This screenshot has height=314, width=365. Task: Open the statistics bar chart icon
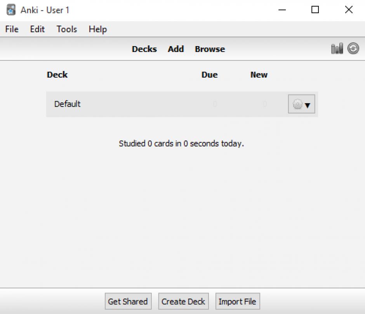tap(337, 48)
